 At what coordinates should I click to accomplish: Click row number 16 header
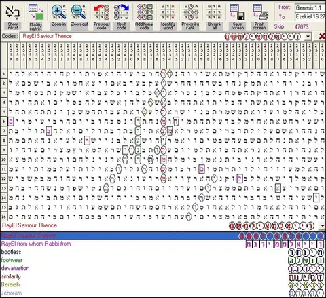[4, 217]
